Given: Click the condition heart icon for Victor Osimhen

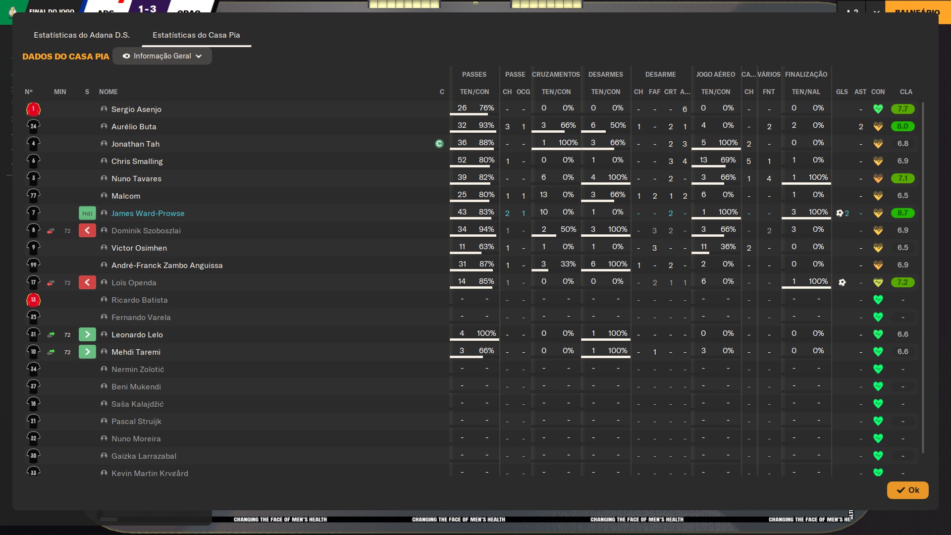Looking at the screenshot, I should click(x=878, y=248).
